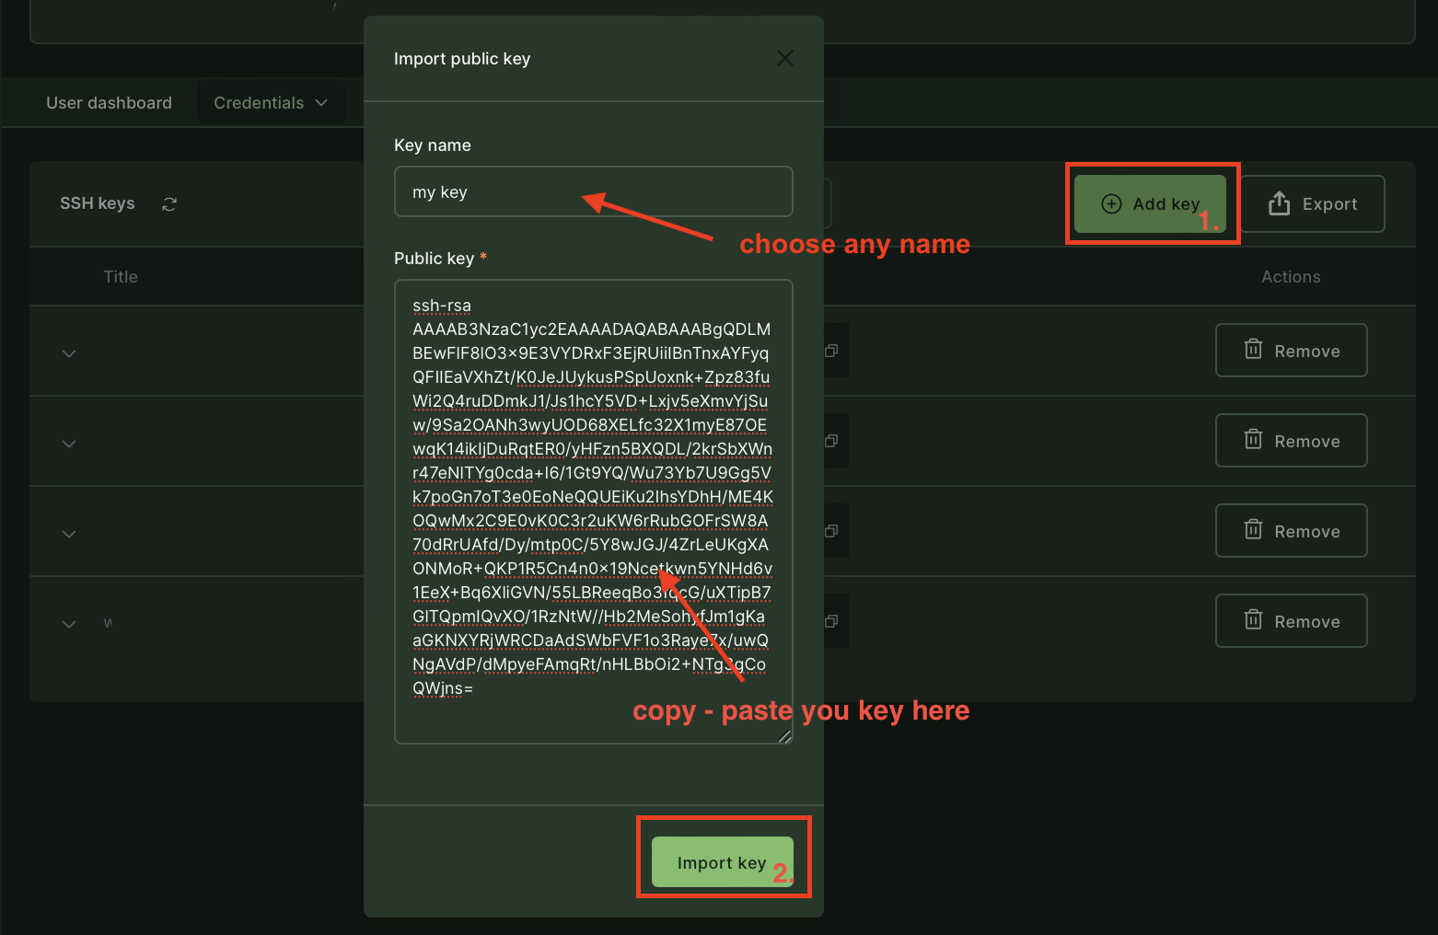The width and height of the screenshot is (1438, 935).
Task: Expand the second SSH key row
Action: tap(69, 444)
